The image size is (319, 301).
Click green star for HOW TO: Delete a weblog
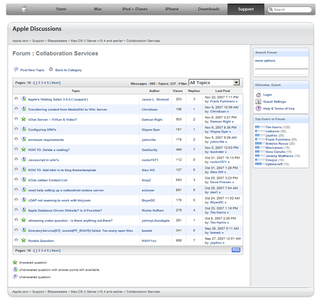click(24, 149)
